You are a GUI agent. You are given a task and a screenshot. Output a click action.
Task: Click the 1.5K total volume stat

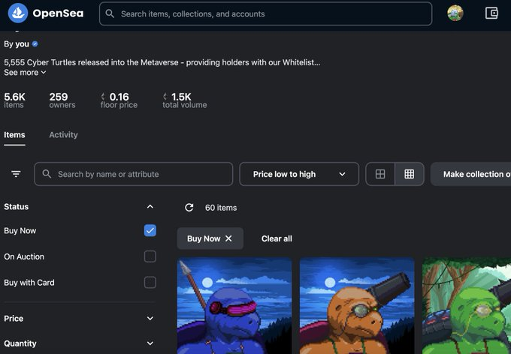click(184, 100)
